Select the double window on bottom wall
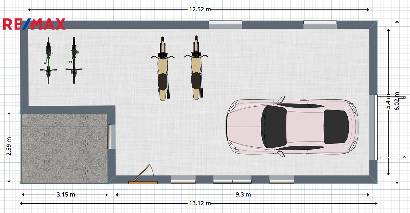 [x=232, y=180]
